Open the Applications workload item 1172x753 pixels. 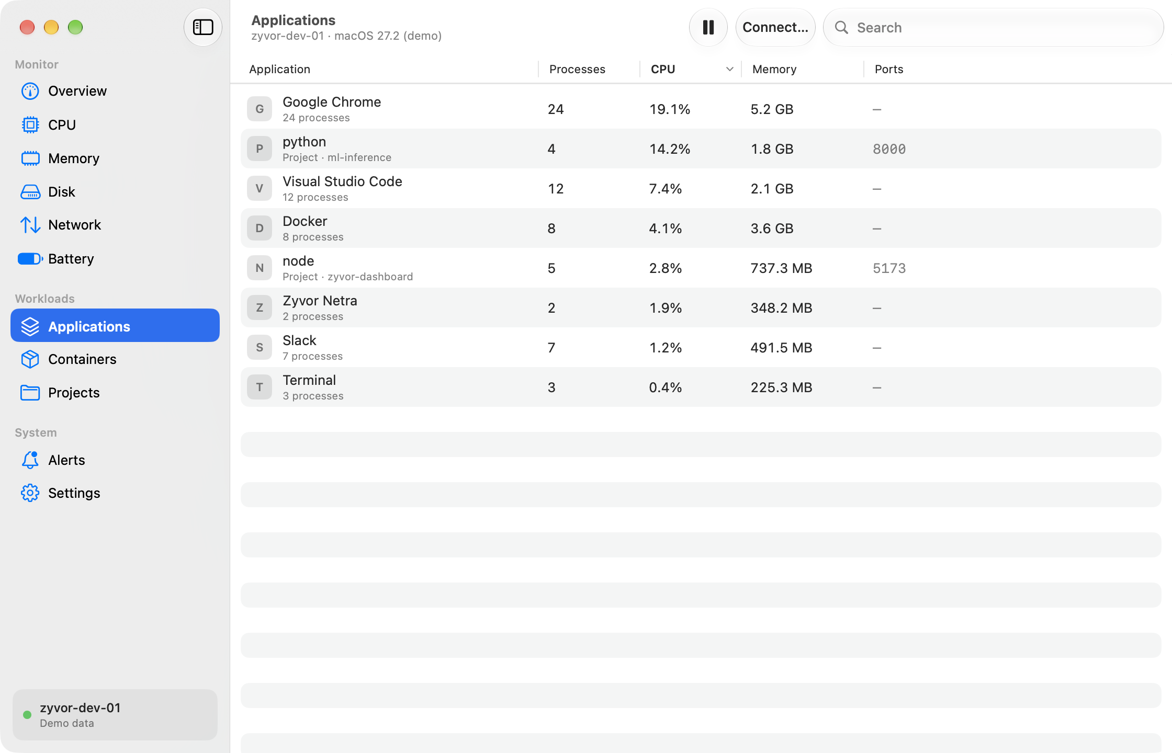click(x=115, y=326)
